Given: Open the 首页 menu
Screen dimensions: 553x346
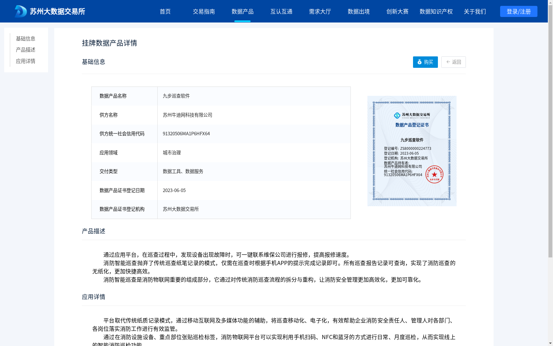Looking at the screenshot, I should tap(165, 11).
